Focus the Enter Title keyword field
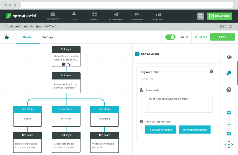 click(x=158, y=79)
